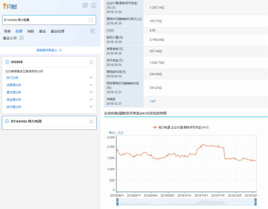Expand 智能查找更省心 chevron

click(60, 50)
